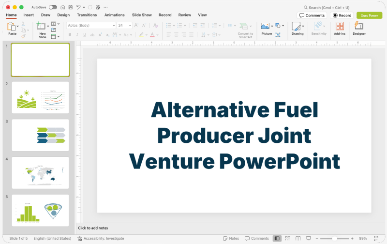Expand the New Slide layout arrow

48,26
